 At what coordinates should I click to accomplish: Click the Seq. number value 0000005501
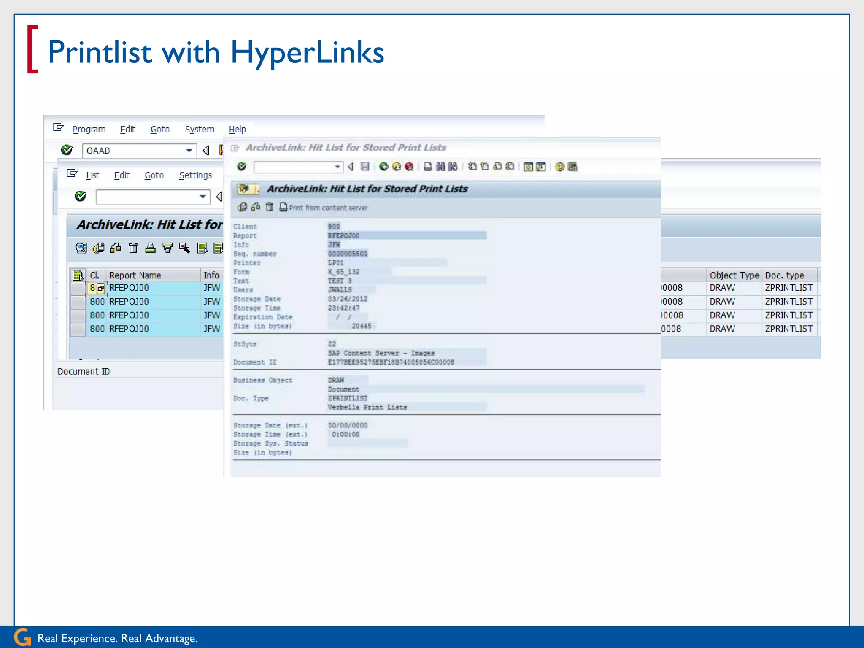coord(348,254)
